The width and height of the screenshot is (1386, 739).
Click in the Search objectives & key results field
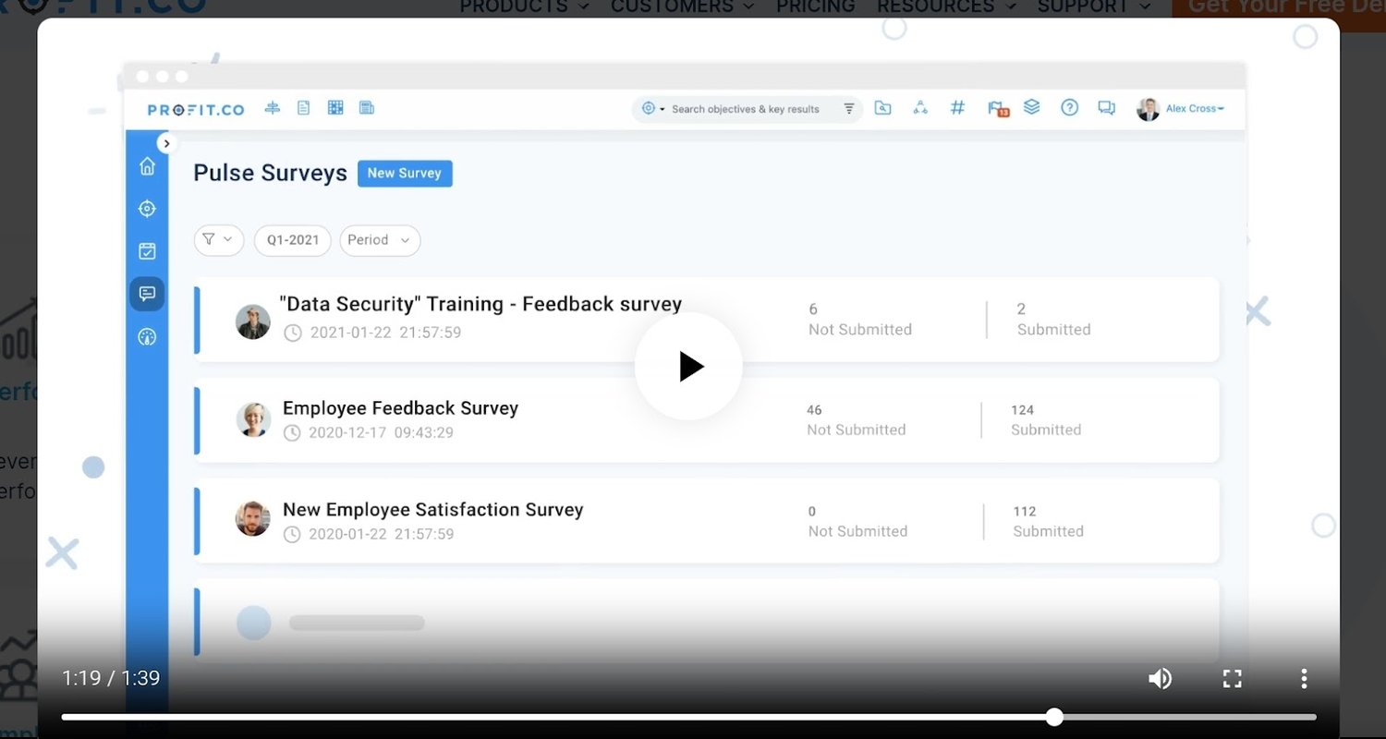(745, 109)
